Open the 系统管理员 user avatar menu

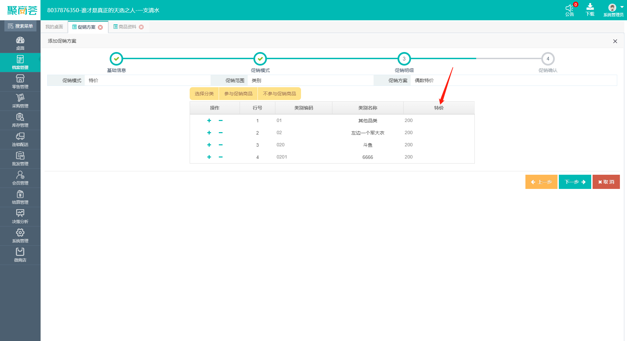click(614, 10)
